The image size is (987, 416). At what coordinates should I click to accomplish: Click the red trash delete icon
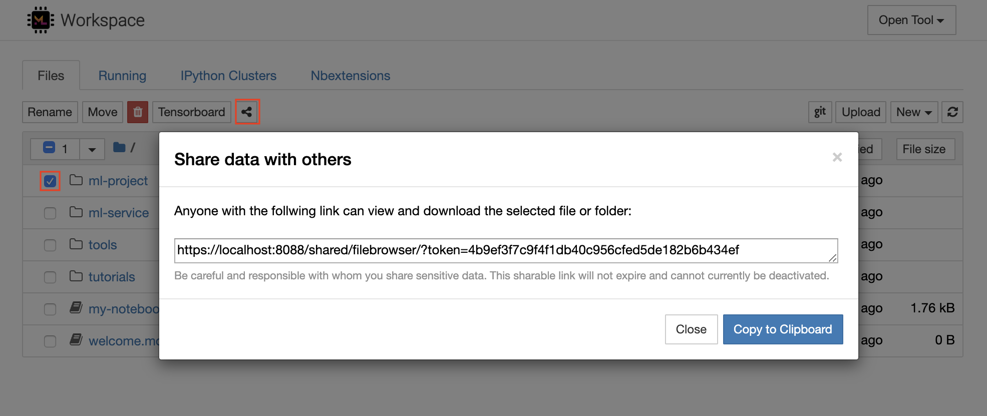138,112
